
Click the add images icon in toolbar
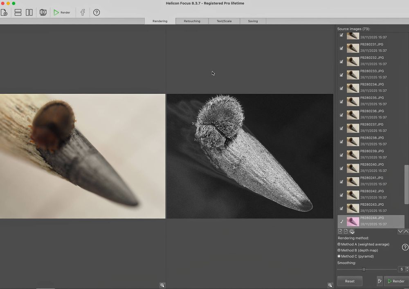(4, 12)
